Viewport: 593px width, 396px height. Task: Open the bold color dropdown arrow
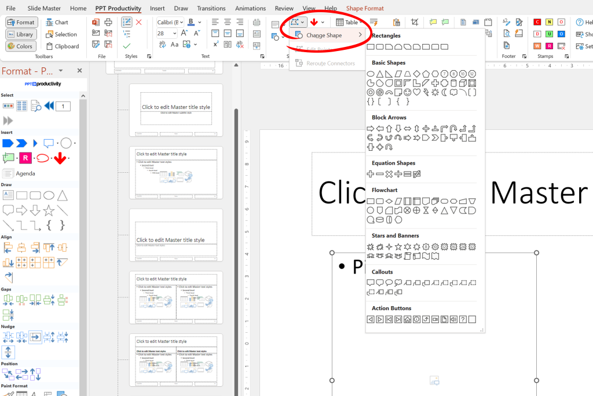click(200, 23)
